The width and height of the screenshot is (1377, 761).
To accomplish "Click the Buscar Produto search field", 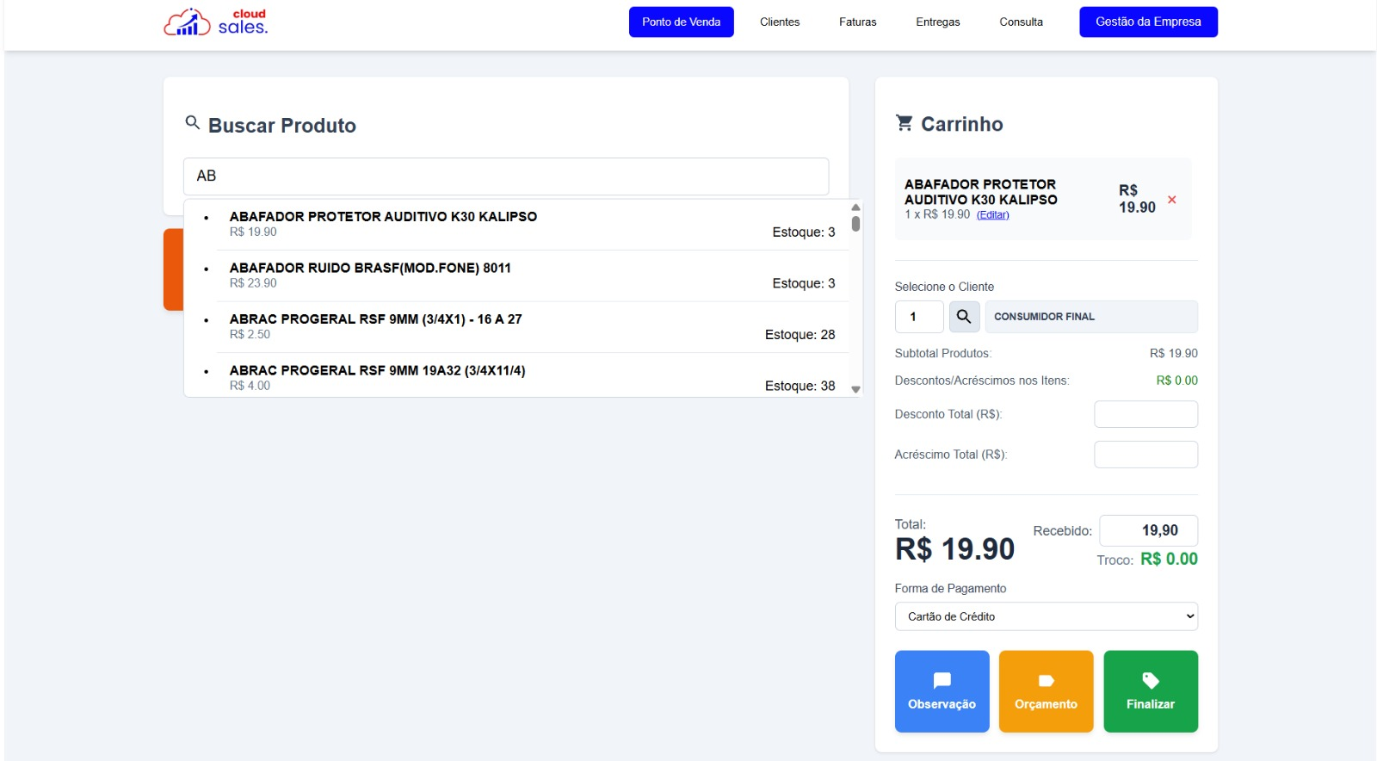I will pos(506,176).
